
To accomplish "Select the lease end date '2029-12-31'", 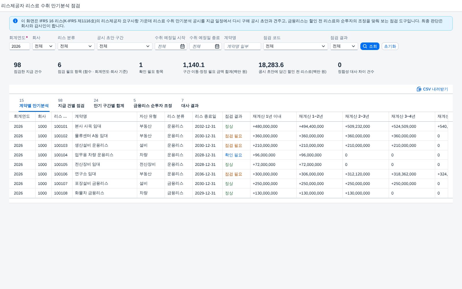I will (x=205, y=193).
